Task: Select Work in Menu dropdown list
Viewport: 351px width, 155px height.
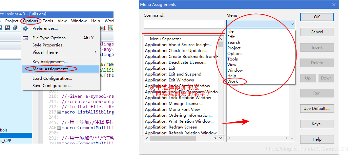Action: pyautogui.click(x=261, y=81)
